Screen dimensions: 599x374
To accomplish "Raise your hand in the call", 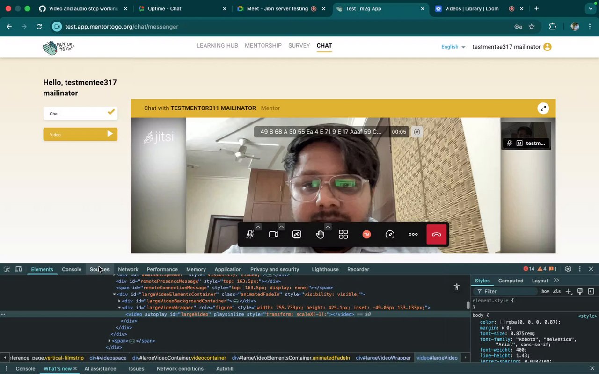I will [x=320, y=235].
